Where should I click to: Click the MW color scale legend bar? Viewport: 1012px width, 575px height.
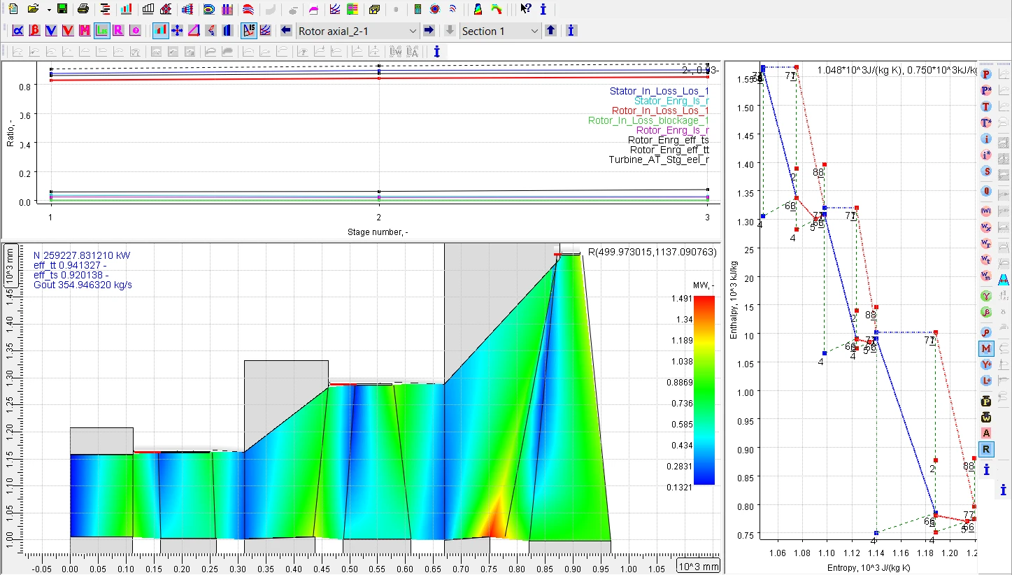pyautogui.click(x=704, y=390)
